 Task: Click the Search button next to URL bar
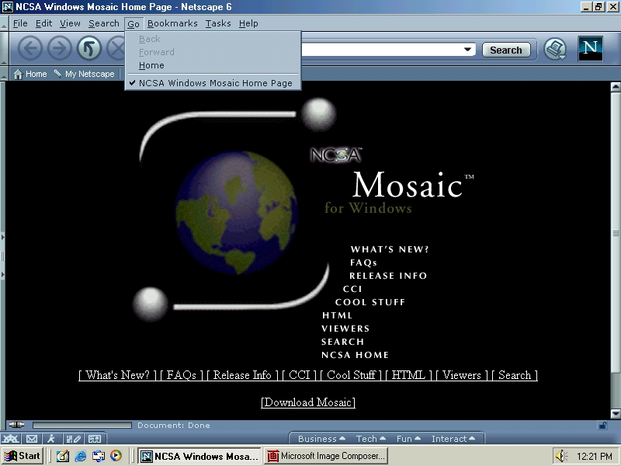click(506, 50)
